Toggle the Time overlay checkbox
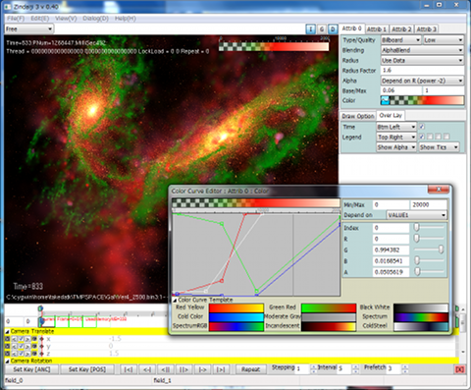The image size is (471, 390). click(x=422, y=127)
